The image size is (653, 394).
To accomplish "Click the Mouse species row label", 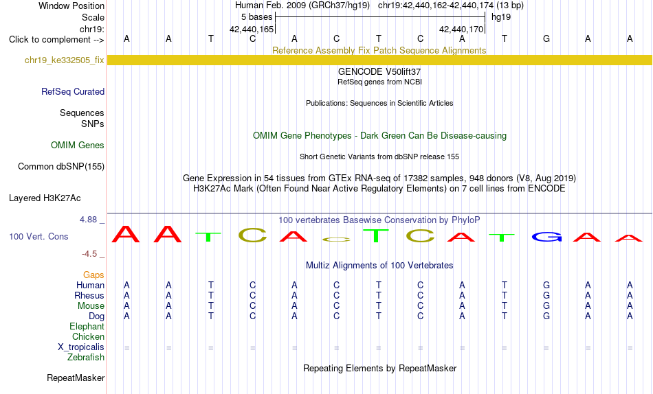I will pos(91,306).
